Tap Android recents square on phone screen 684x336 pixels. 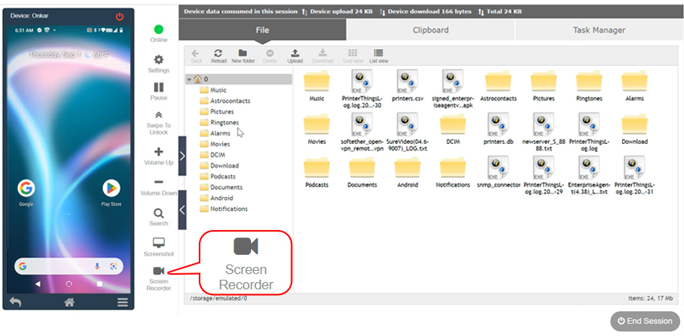pos(100,284)
